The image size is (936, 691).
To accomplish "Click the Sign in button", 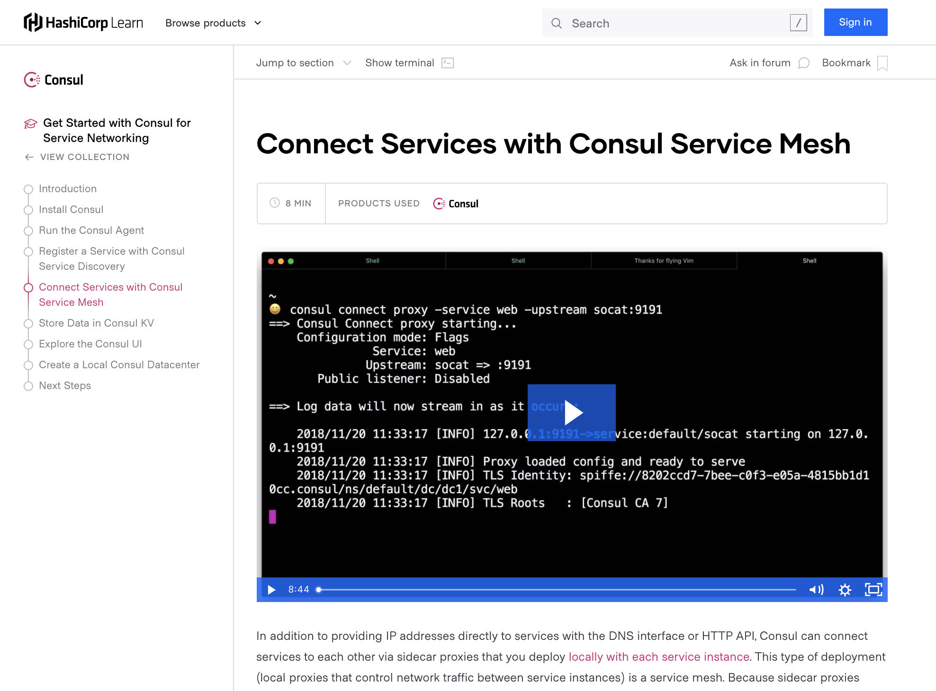I will tap(855, 22).
